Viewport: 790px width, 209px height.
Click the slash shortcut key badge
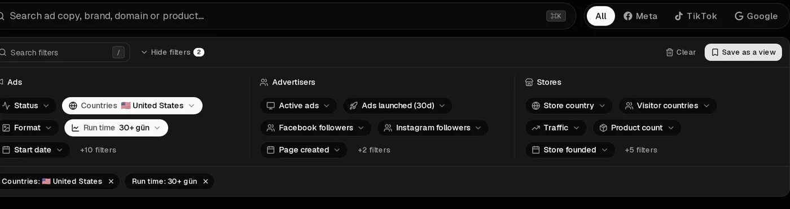point(118,53)
